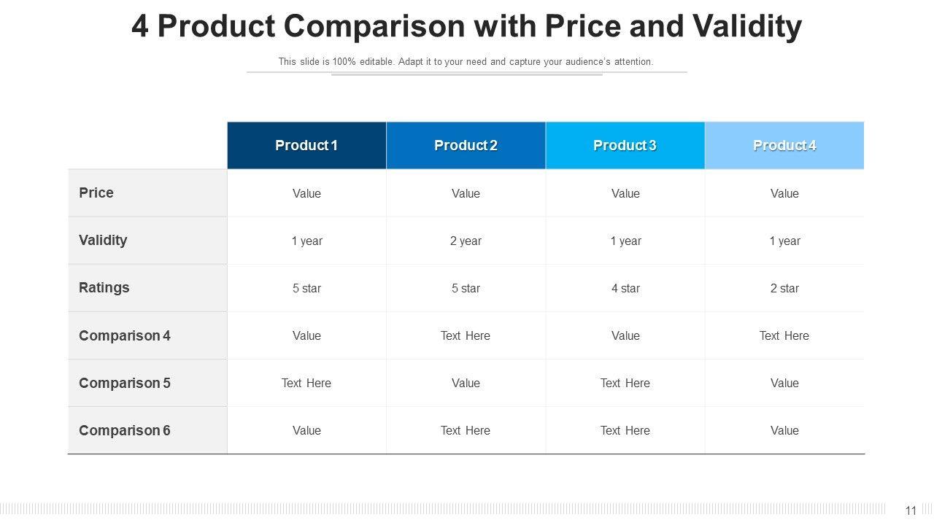Select Product 4's Text Here cell
The image size is (934, 525).
784,335
